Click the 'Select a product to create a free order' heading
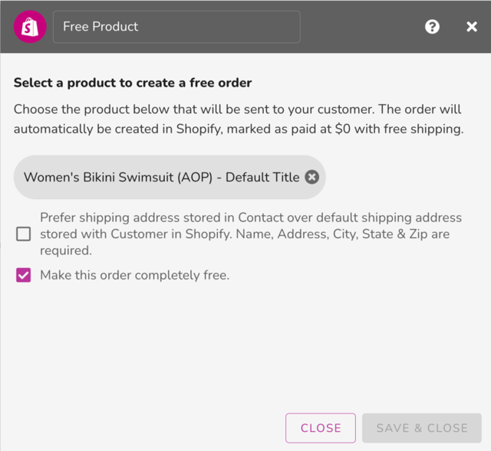Screen dimensions: 491x451 click(x=133, y=83)
